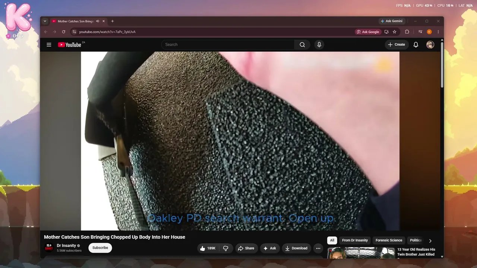Click the URL in the address bar
The width and height of the screenshot is (477, 268).
click(107, 32)
